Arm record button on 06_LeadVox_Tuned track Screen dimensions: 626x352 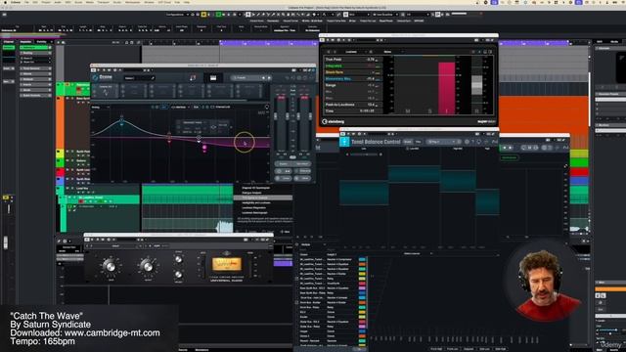(x=81, y=201)
